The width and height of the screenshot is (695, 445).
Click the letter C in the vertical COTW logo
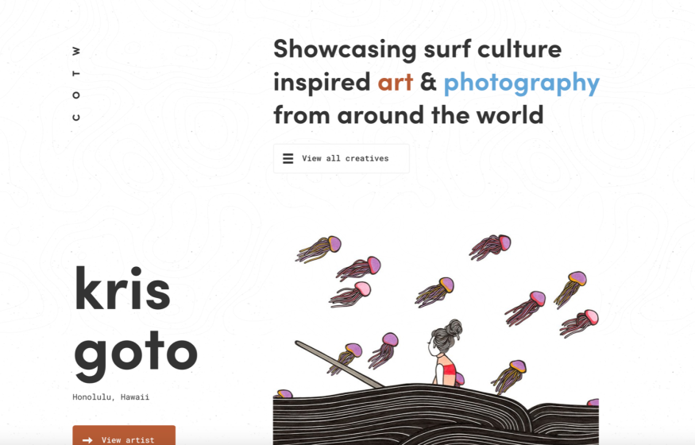[76, 118]
